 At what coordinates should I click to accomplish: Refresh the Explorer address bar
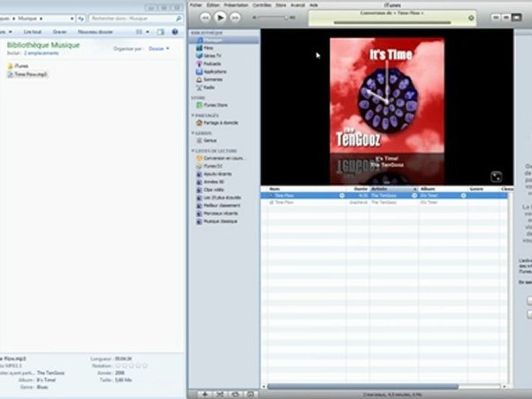click(81, 19)
